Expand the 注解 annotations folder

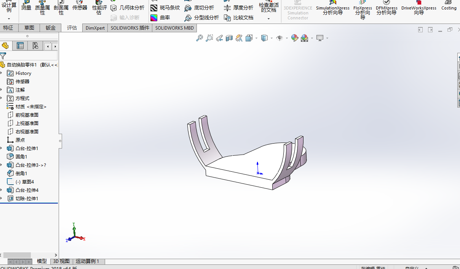2,90
